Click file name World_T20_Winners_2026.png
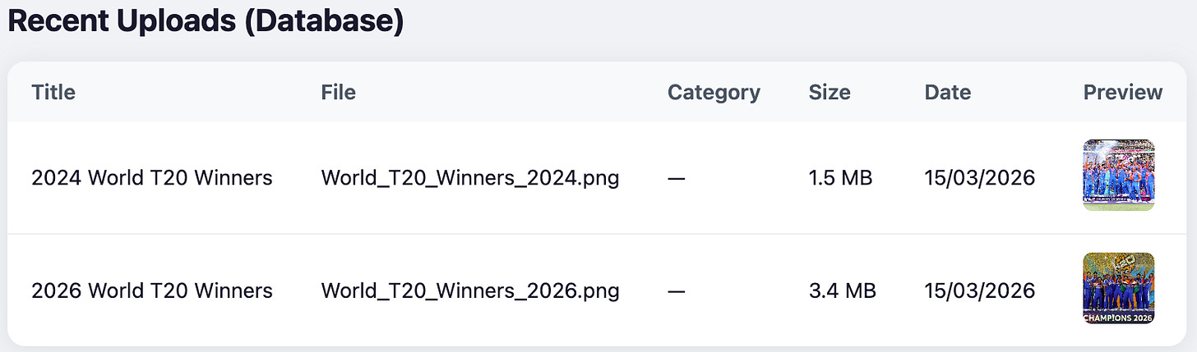Screen dimensions: 1197x352 470,290
